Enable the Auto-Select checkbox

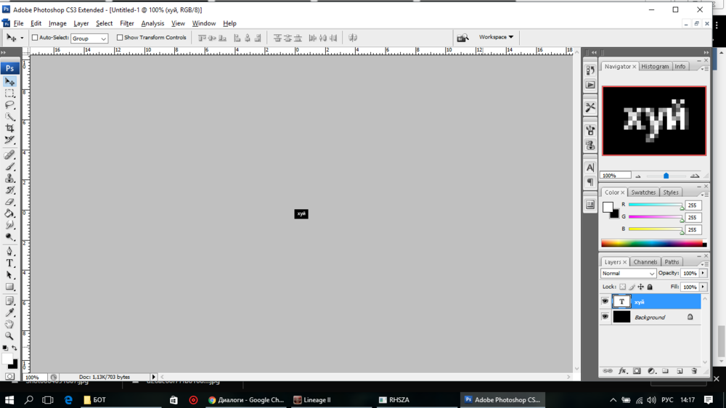(35, 38)
